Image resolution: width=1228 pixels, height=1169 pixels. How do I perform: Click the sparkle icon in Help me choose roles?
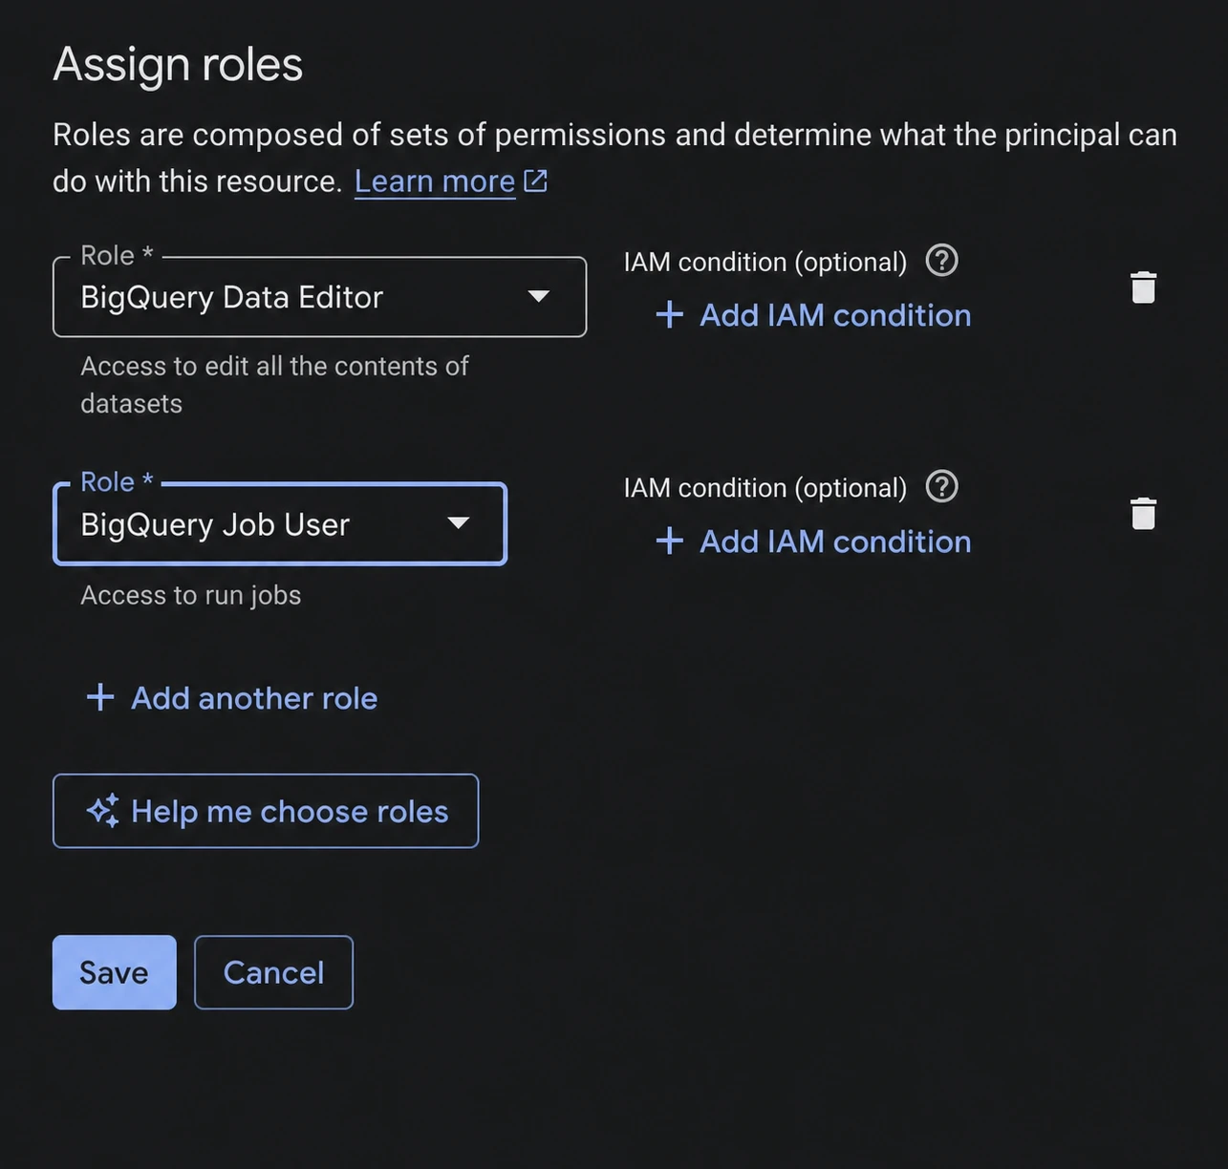tap(103, 811)
